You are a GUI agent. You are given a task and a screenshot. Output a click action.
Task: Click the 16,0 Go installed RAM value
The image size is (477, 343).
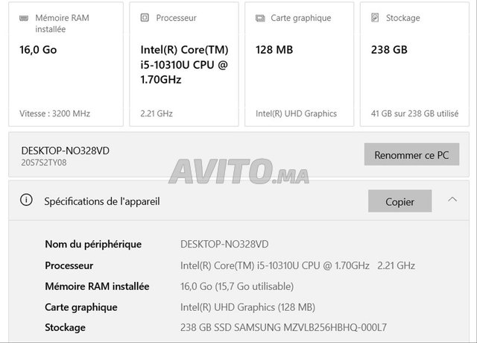237,286
